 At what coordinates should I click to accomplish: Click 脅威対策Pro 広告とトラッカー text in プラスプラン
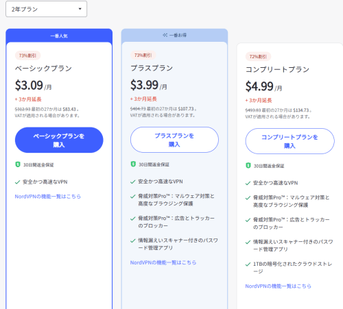coord(176,222)
